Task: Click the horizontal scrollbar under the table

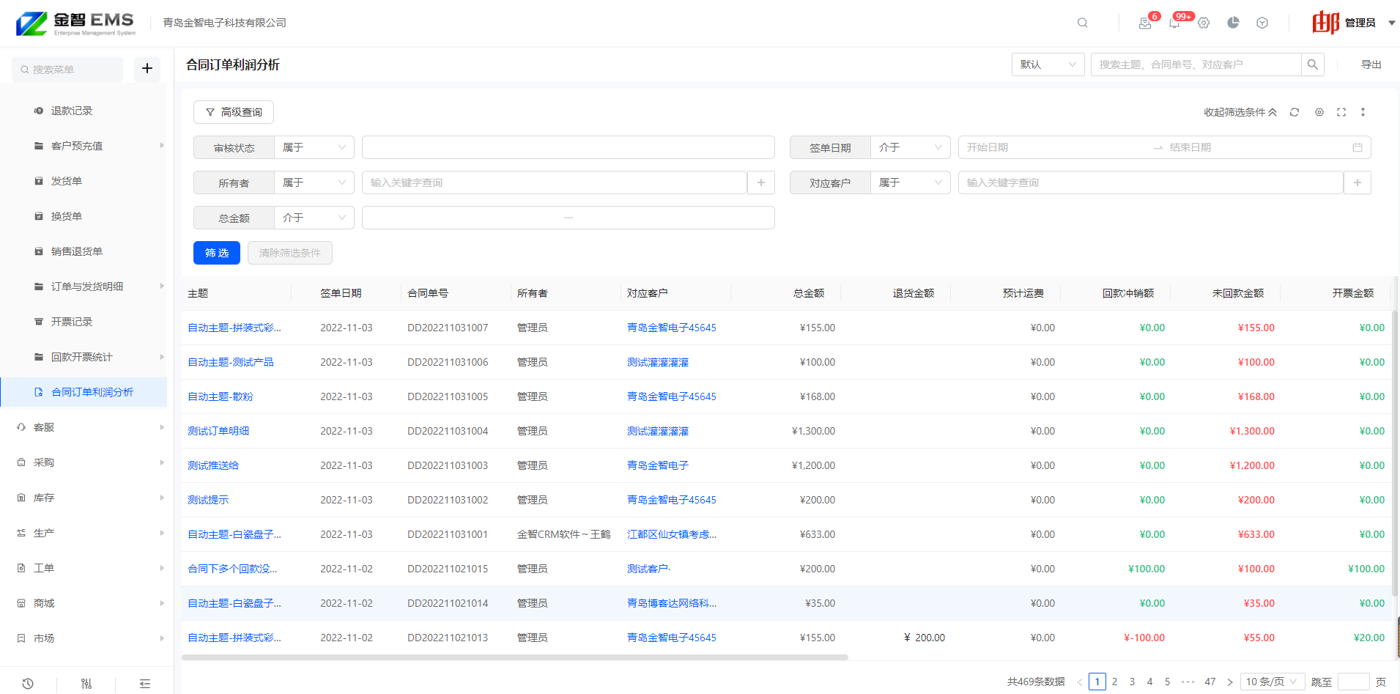Action: (x=515, y=657)
